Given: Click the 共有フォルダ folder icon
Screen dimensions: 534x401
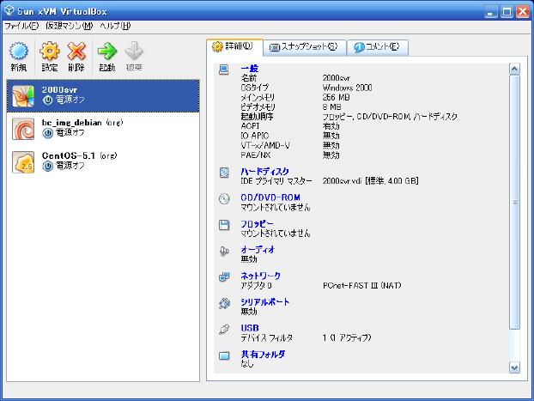Looking at the screenshot, I should [x=224, y=355].
